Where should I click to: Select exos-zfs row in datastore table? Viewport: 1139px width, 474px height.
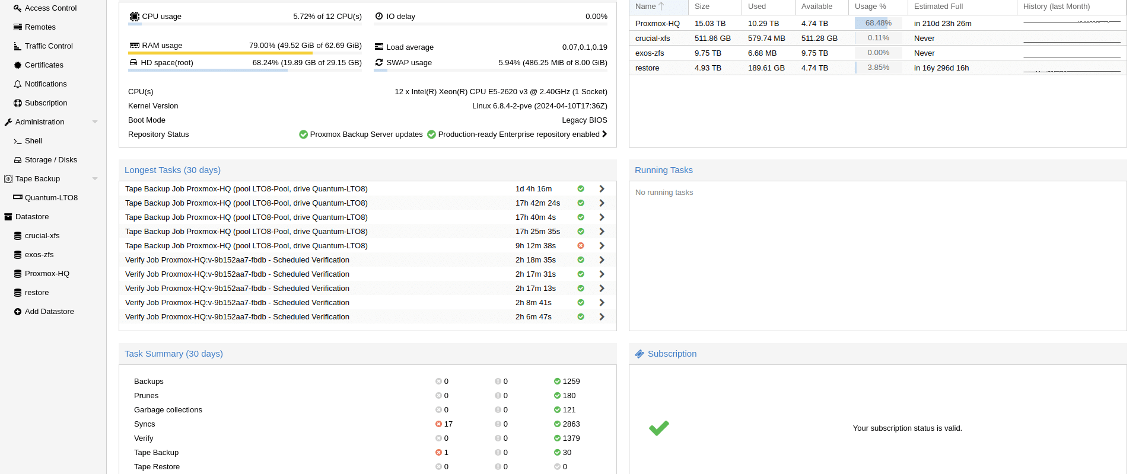(x=877, y=53)
